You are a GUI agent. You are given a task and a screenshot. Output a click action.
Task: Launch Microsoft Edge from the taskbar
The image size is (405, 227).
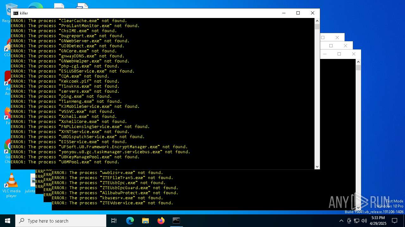[130, 221]
